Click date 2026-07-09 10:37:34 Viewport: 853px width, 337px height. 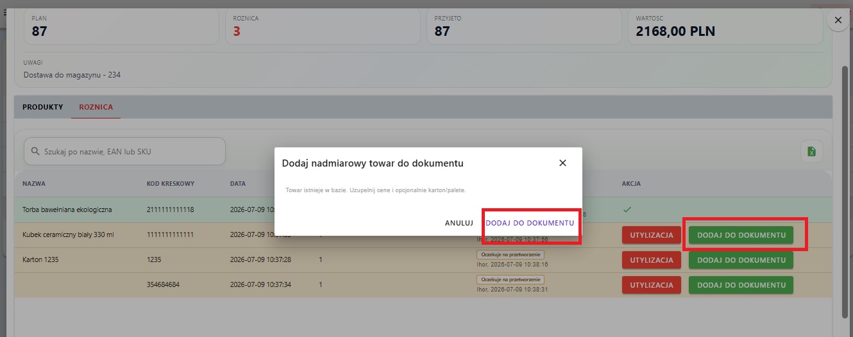261,285
